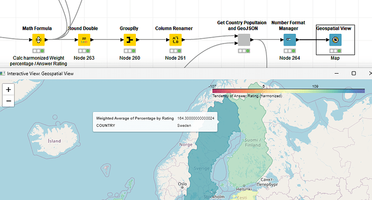Zoom in on the map
372x200 pixels.
tap(8, 89)
